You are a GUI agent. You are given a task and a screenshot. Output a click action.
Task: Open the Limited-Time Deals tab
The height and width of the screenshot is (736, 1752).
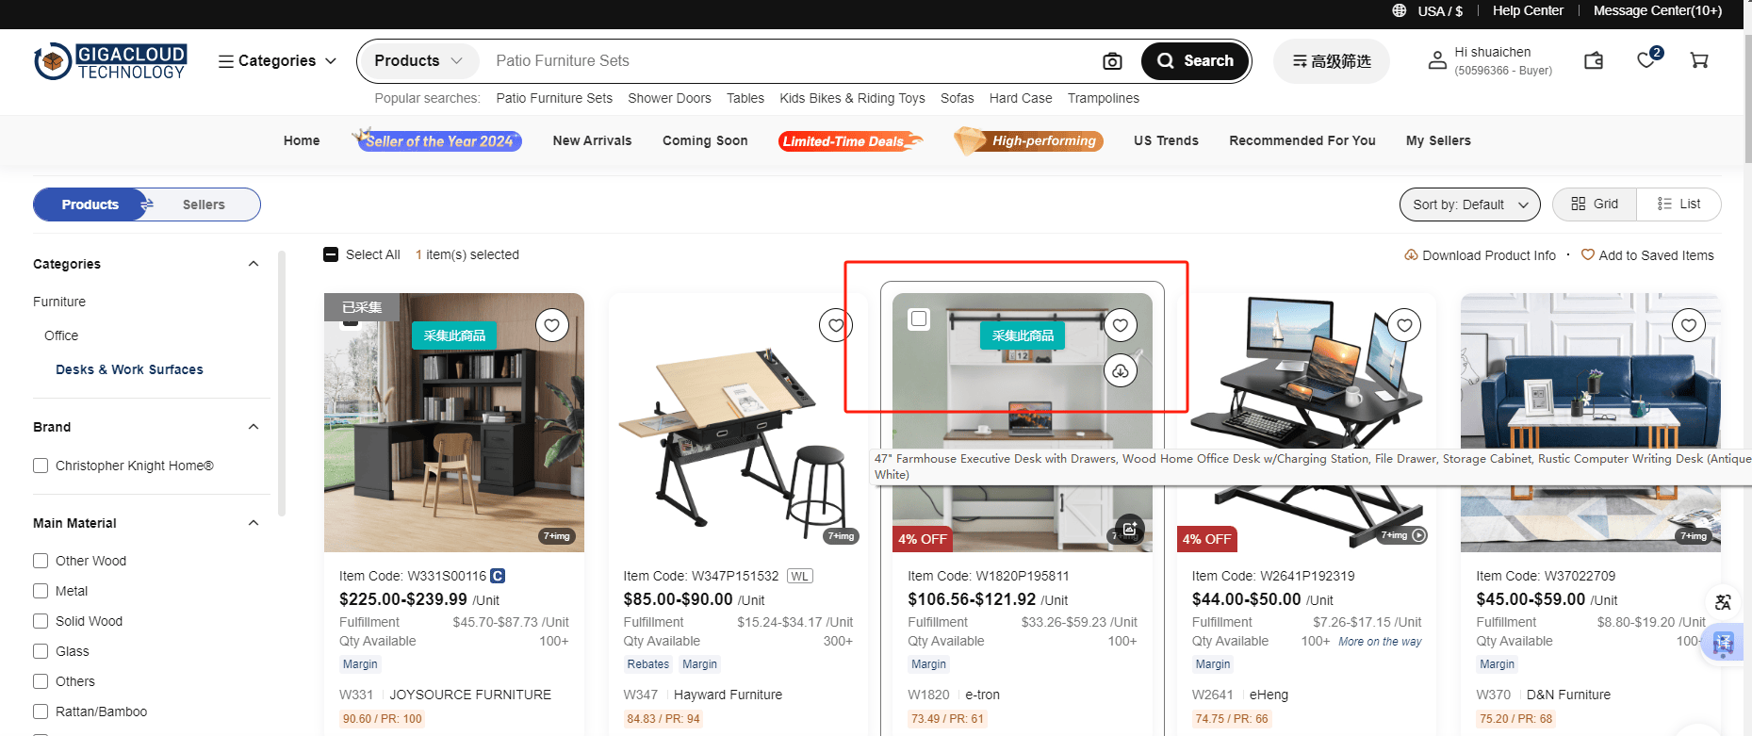click(850, 141)
